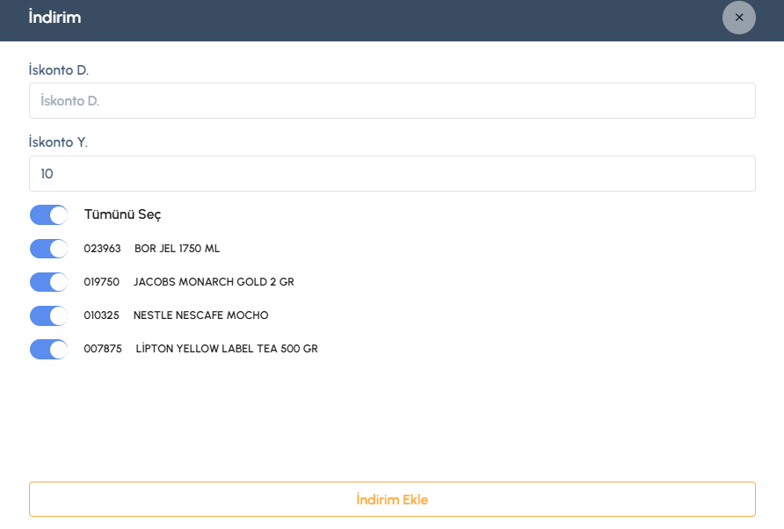
Task: Select product code 010325
Action: 102,315
